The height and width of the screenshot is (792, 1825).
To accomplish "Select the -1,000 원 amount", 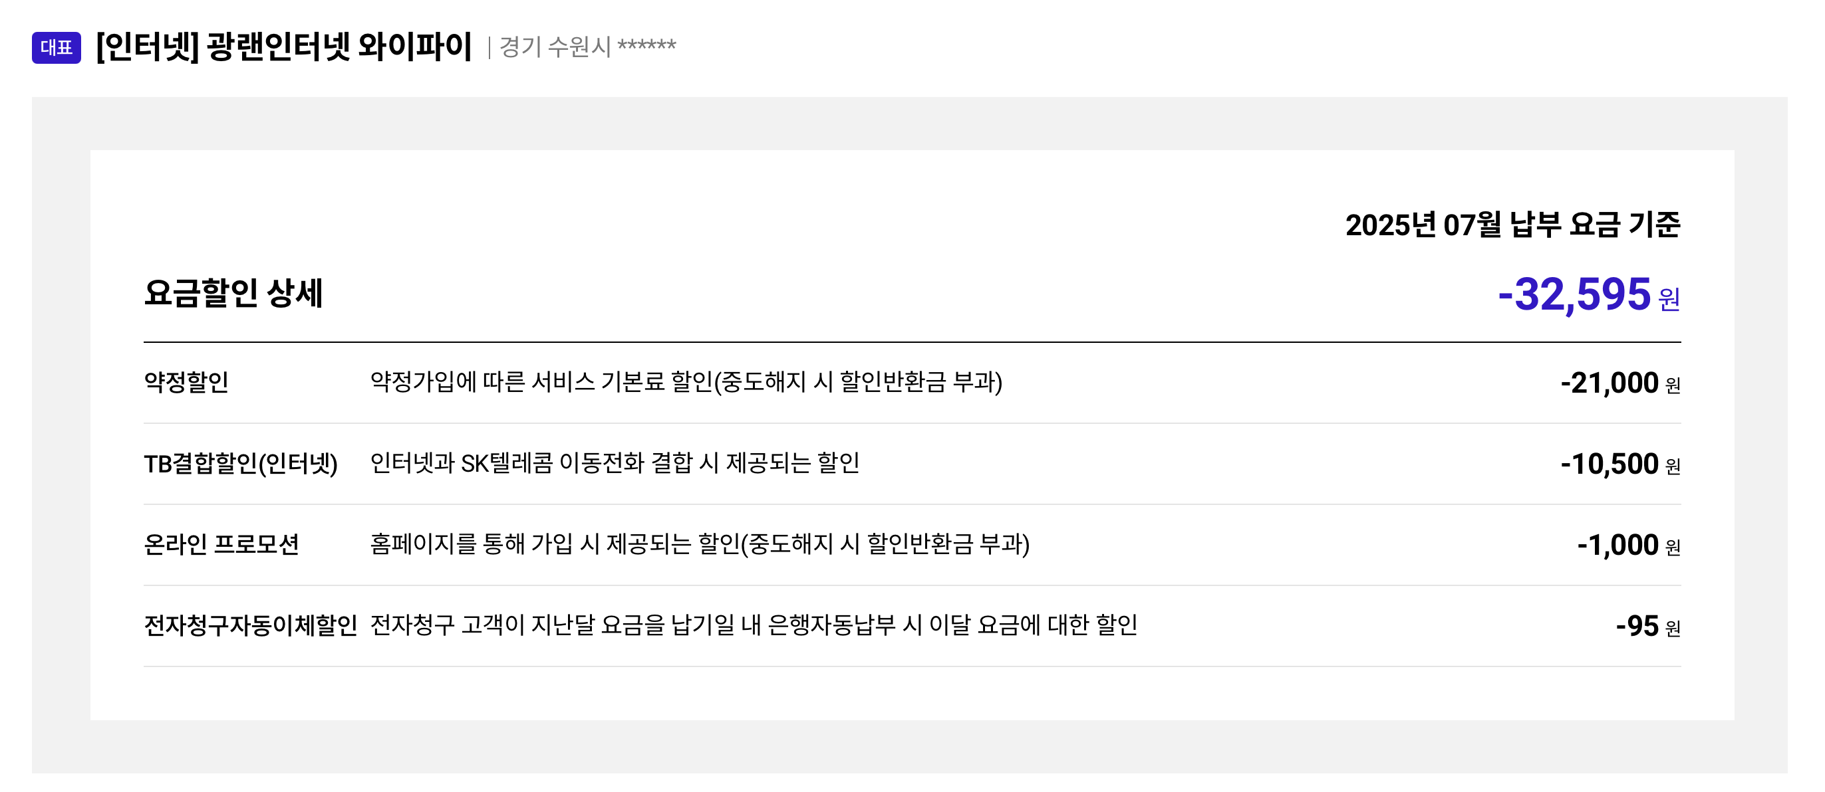I will (1629, 545).
